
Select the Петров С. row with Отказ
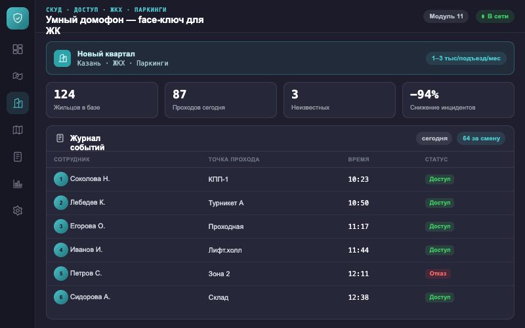pos(280,274)
